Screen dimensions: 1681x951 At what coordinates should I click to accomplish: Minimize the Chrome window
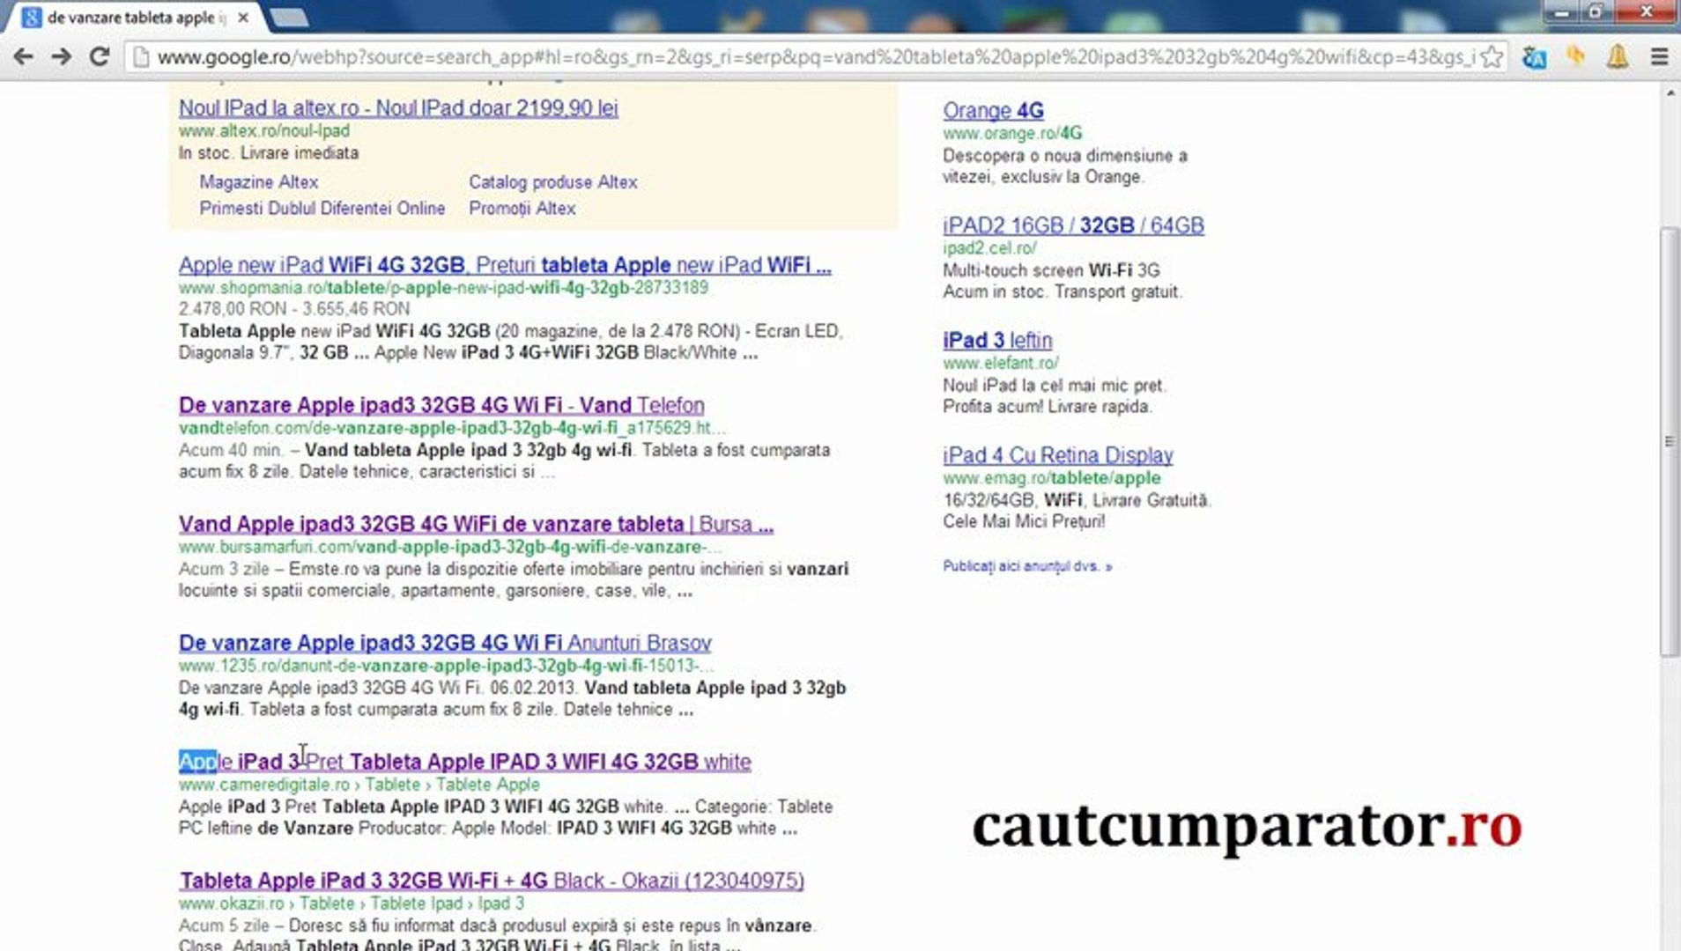coord(1562,12)
